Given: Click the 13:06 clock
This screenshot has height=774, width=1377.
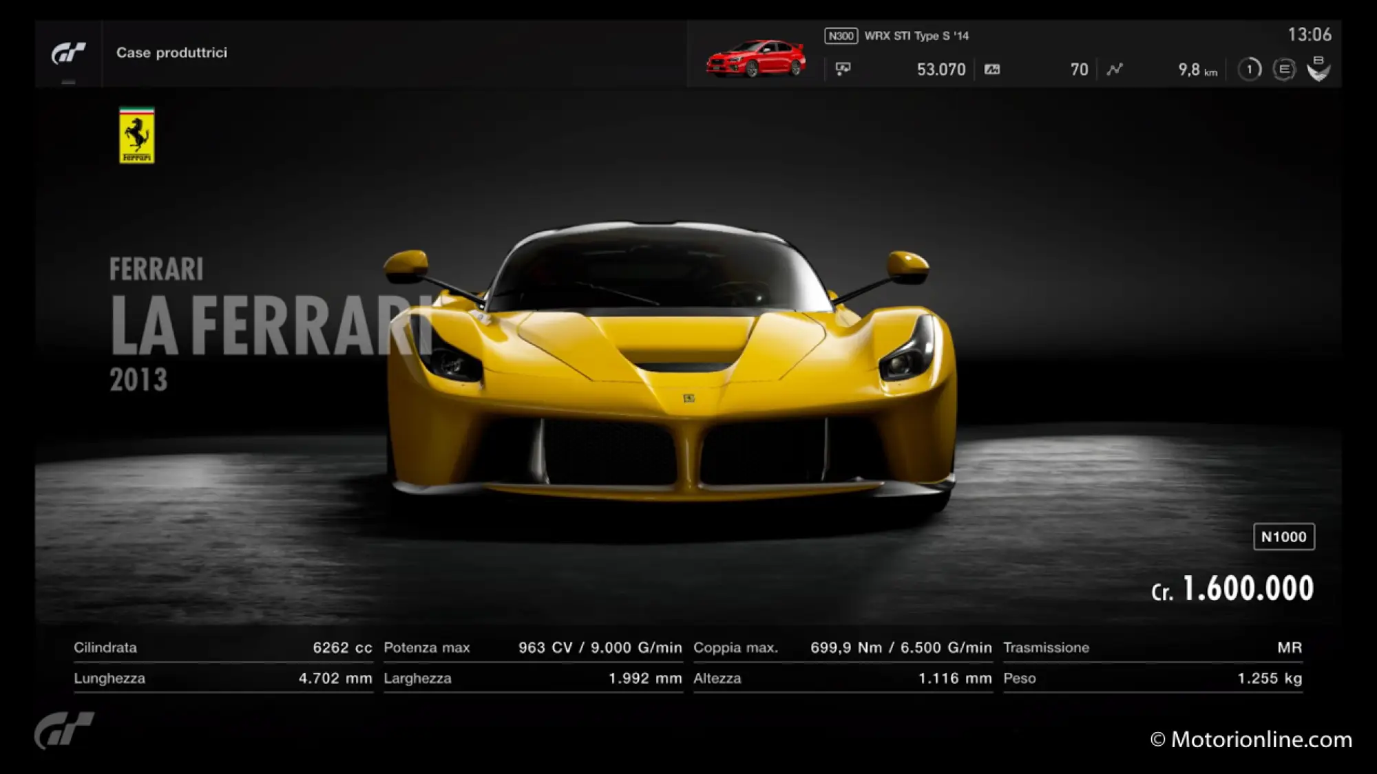Looking at the screenshot, I should pyautogui.click(x=1310, y=34).
